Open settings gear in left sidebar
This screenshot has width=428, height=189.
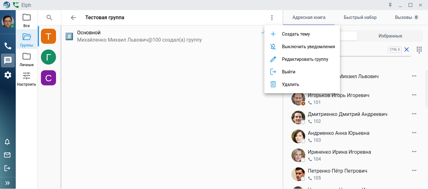click(8, 75)
